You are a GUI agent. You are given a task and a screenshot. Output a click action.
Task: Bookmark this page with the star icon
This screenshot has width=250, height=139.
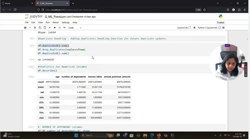pos(205,10)
